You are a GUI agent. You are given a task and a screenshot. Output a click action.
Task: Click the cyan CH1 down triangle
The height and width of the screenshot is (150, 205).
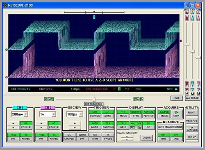[x=193, y=84]
